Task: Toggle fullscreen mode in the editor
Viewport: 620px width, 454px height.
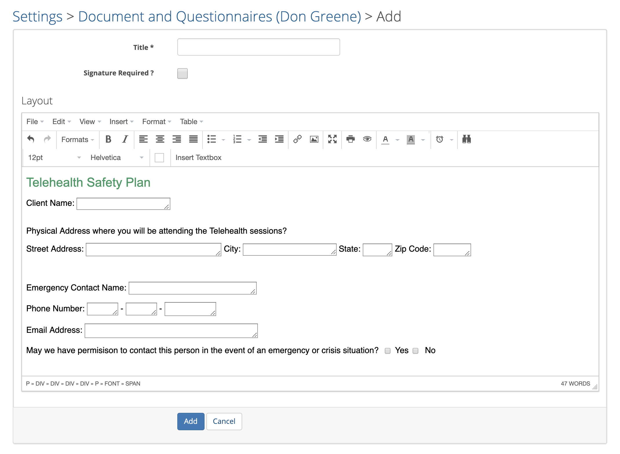Action: 332,139
